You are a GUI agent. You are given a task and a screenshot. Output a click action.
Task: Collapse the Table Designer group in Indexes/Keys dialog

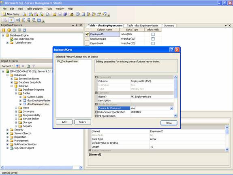96,104
